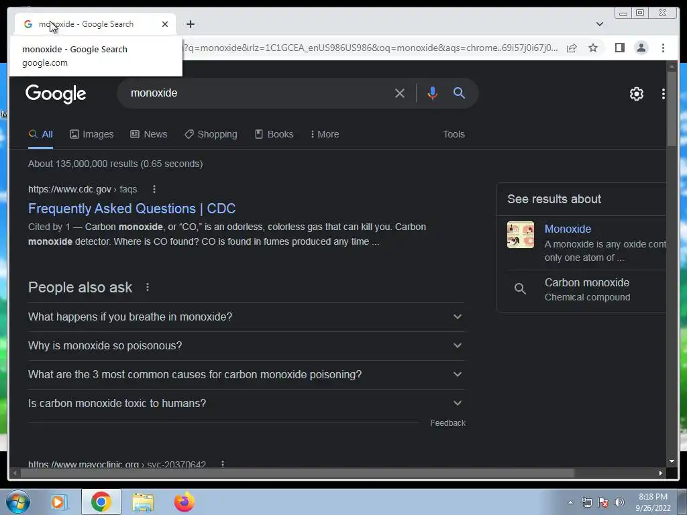The image size is (687, 515).
Task: Switch to the Books results tab
Action: pos(274,134)
